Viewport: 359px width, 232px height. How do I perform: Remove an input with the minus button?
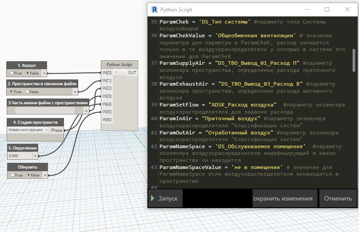(x=123, y=72)
